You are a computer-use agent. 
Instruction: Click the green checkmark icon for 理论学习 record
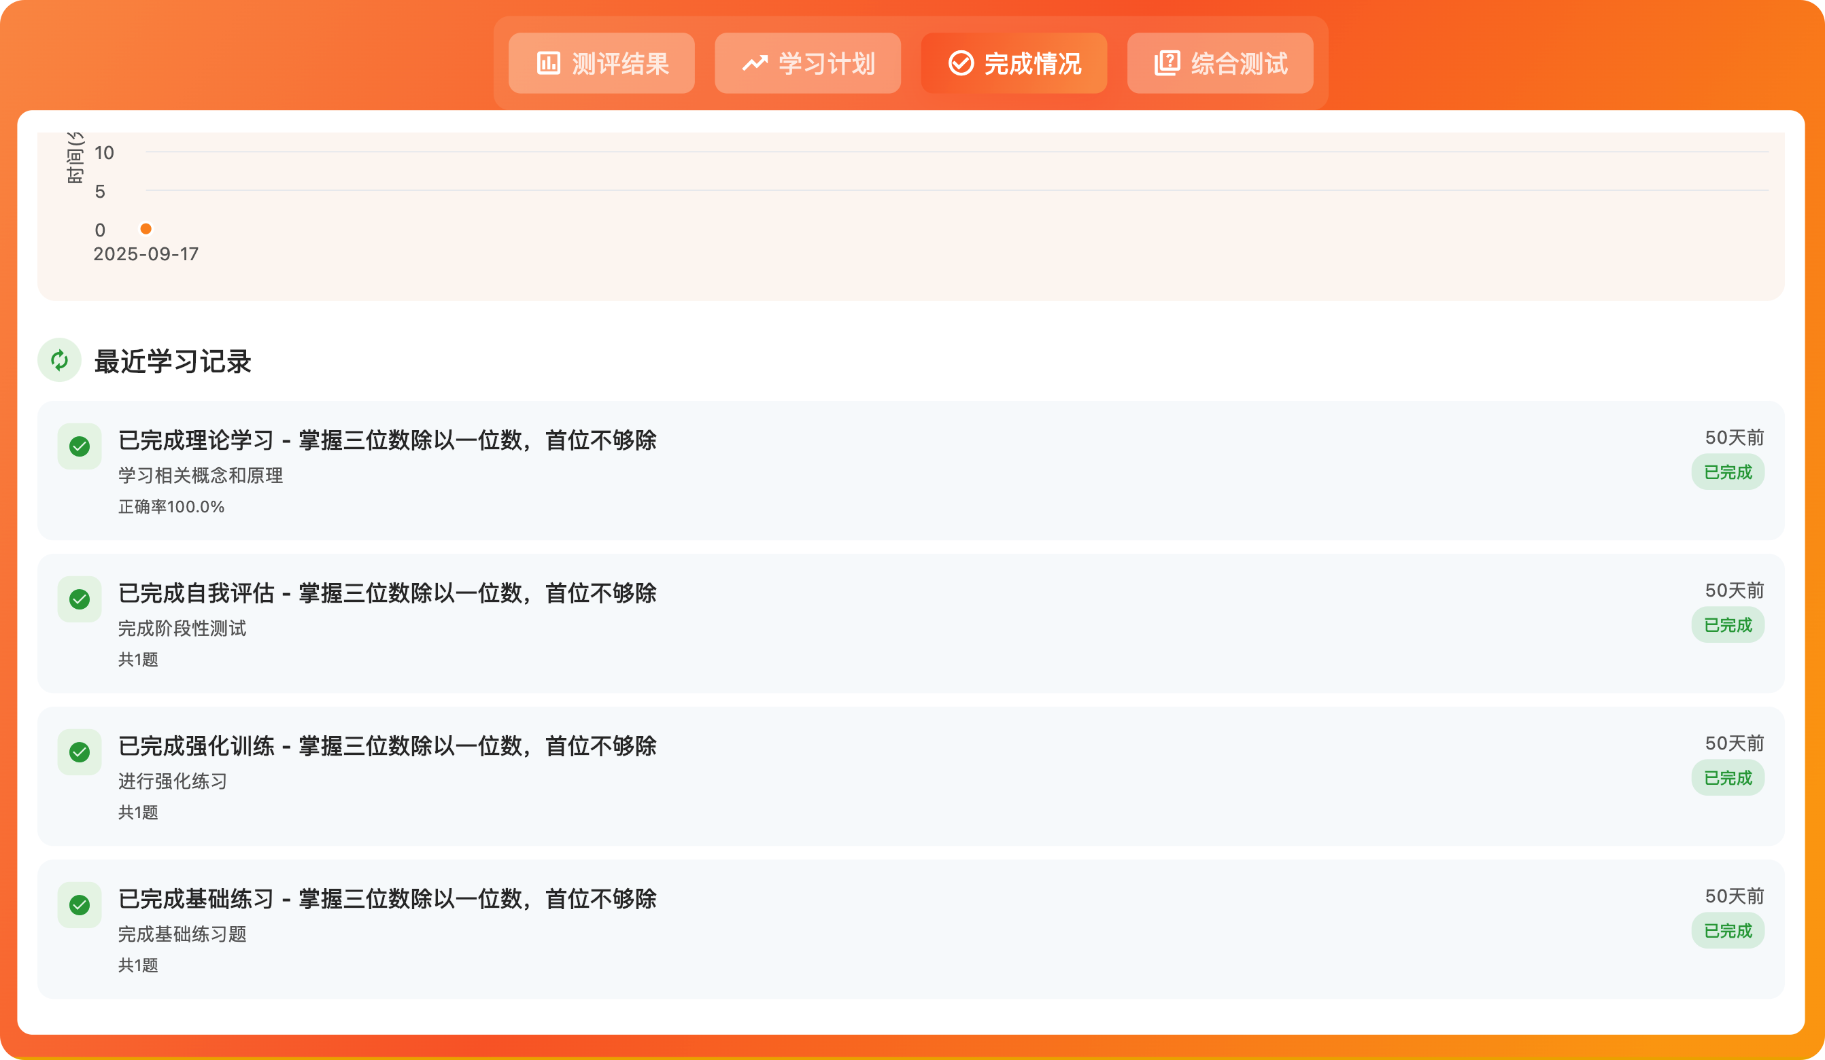pyautogui.click(x=80, y=446)
